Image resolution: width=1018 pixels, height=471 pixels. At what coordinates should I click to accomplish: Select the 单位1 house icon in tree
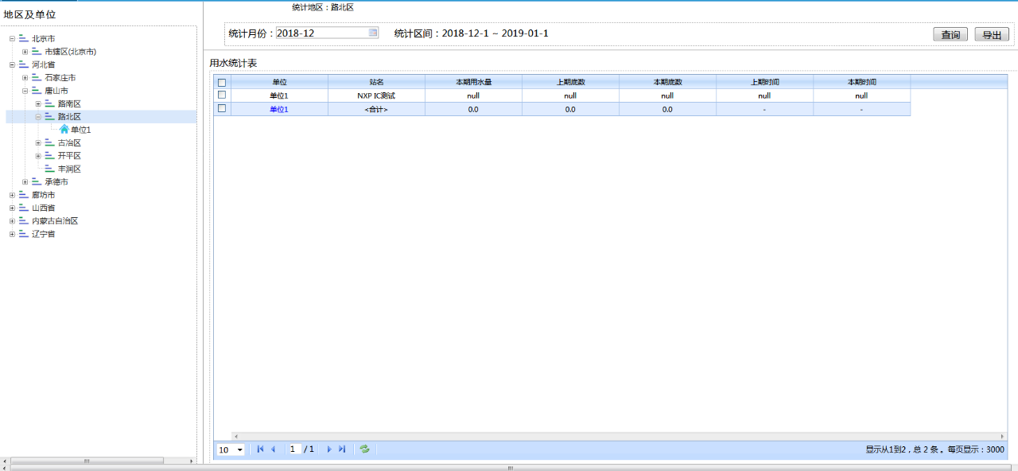pos(64,130)
